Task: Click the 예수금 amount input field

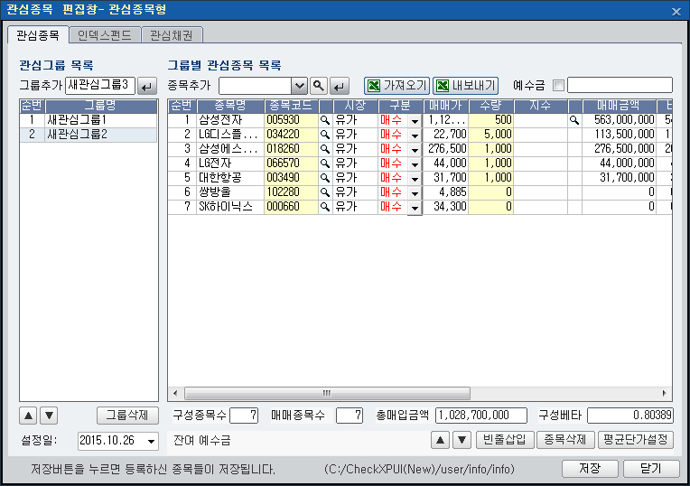Action: 620,86
